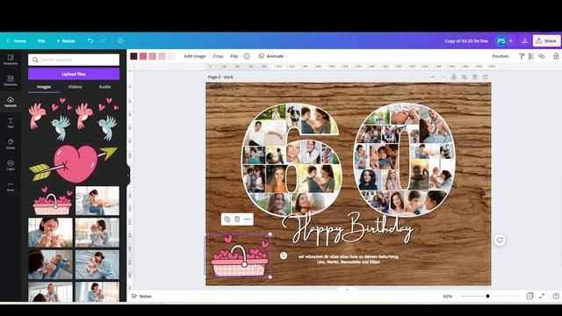
Task: Open the insights bar chart icon
Action: pos(525,41)
